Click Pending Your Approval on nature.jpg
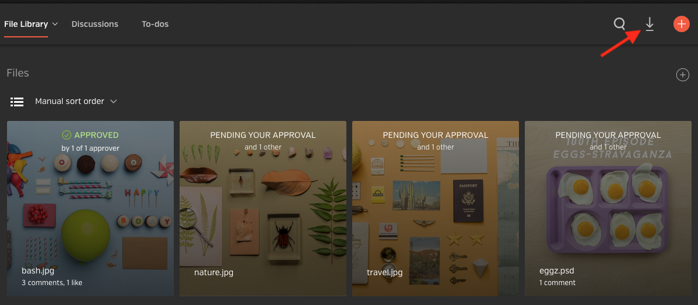Viewport: 698px width, 305px height. [x=263, y=135]
